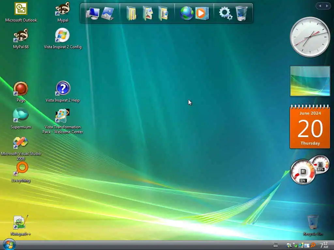Screen dimensions: 334x250
Task: Click the taskbar clock showing 7:12 AM
Action: coord(324,245)
